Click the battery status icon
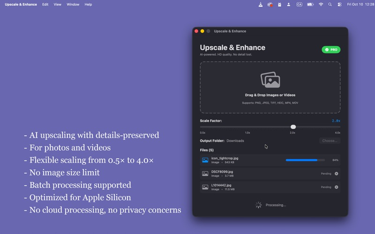The image size is (375, 234). (310, 4)
